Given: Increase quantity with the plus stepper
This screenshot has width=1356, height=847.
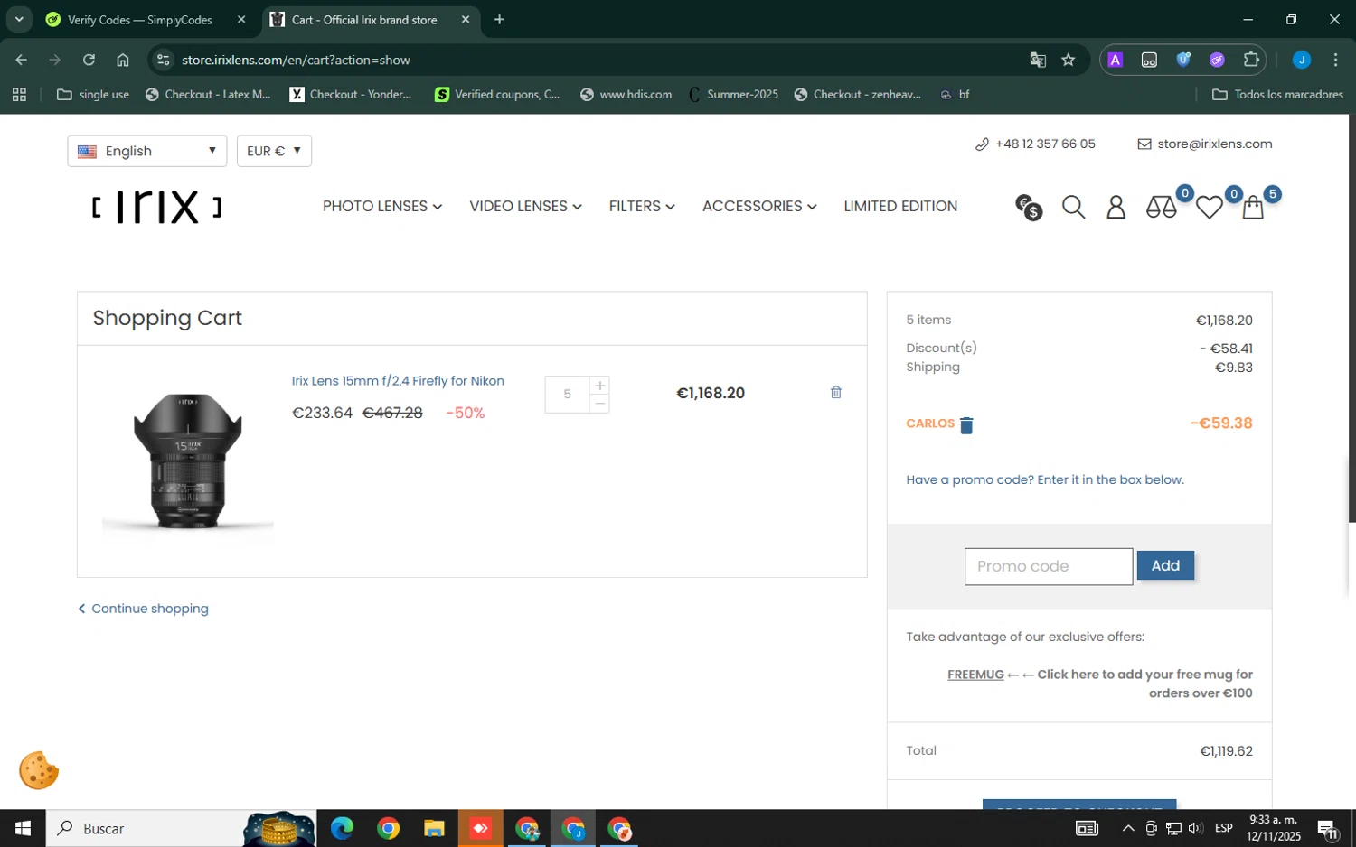Looking at the screenshot, I should pos(599,386).
